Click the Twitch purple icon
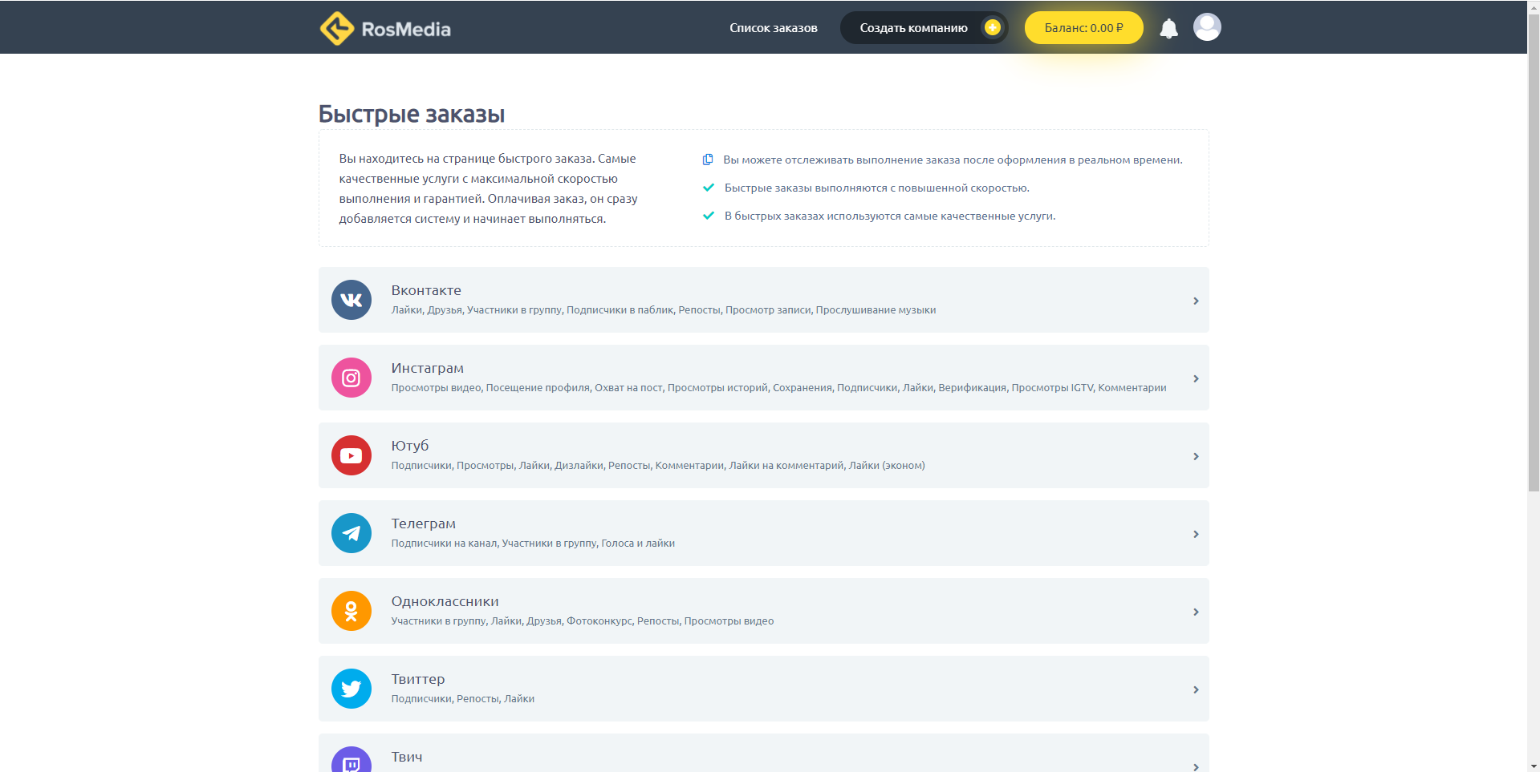The width and height of the screenshot is (1540, 772). [351, 760]
